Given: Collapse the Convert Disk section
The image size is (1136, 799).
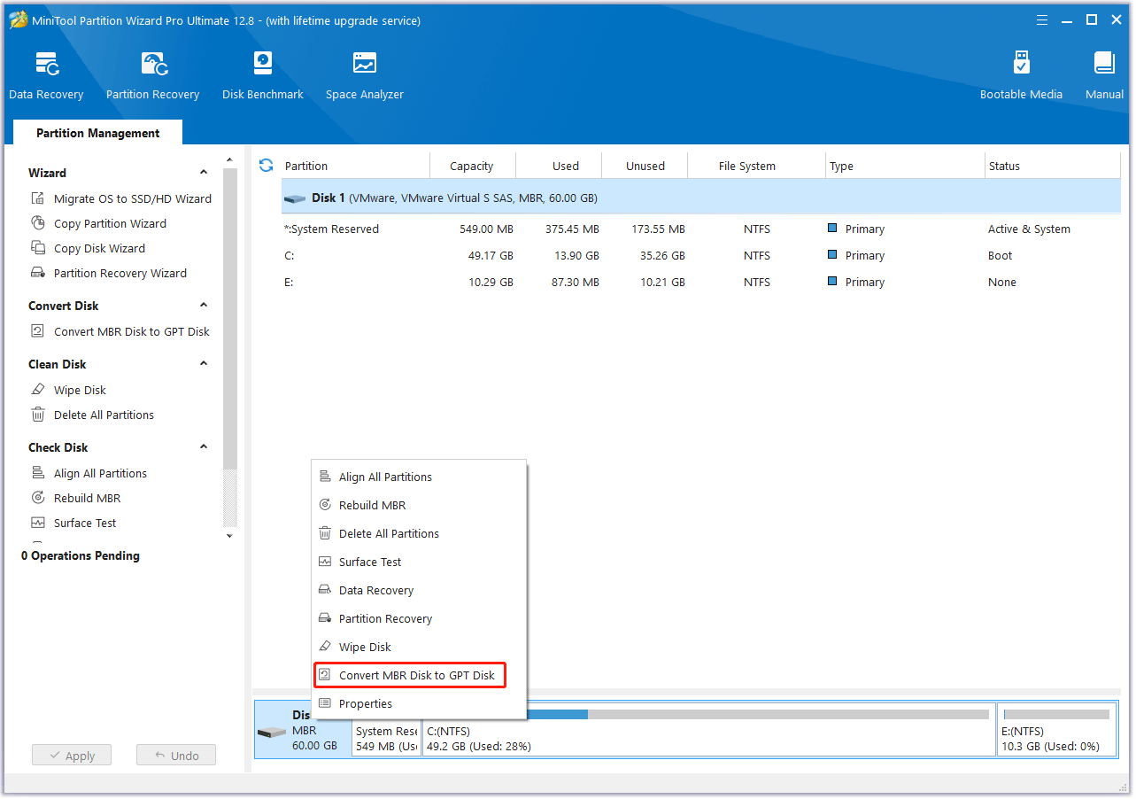Looking at the screenshot, I should click(204, 306).
